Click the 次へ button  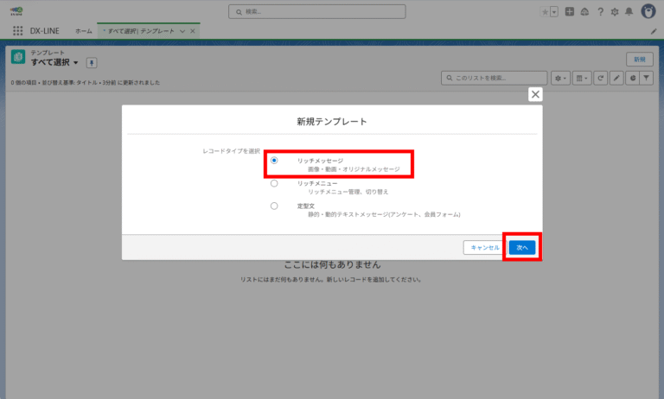(x=521, y=247)
